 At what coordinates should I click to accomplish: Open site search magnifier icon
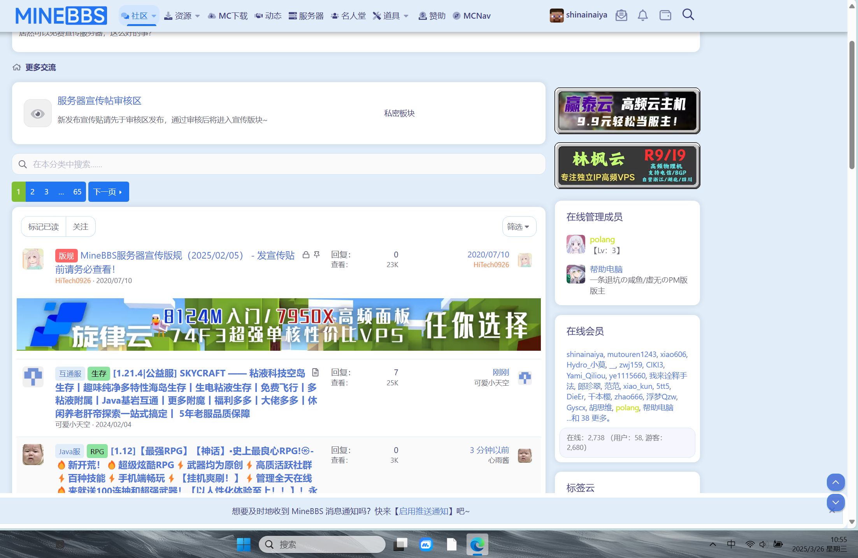(x=688, y=15)
